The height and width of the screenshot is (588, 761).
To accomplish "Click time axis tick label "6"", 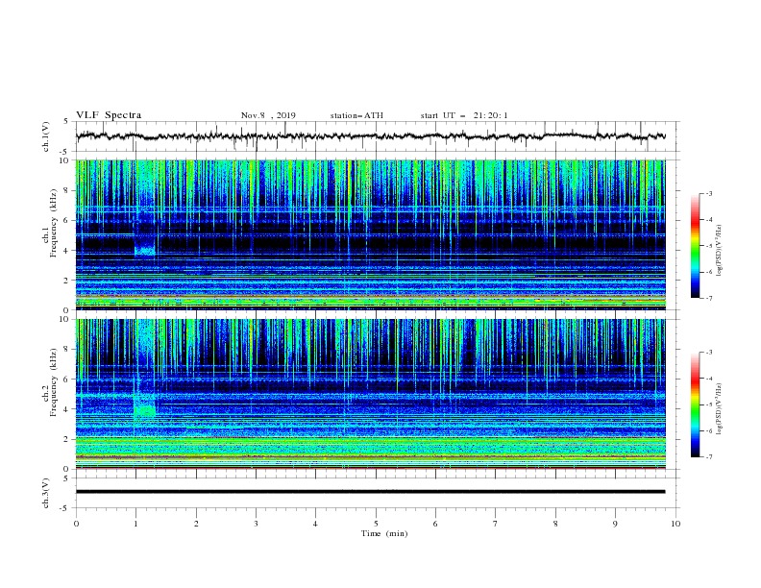I will point(435,524).
